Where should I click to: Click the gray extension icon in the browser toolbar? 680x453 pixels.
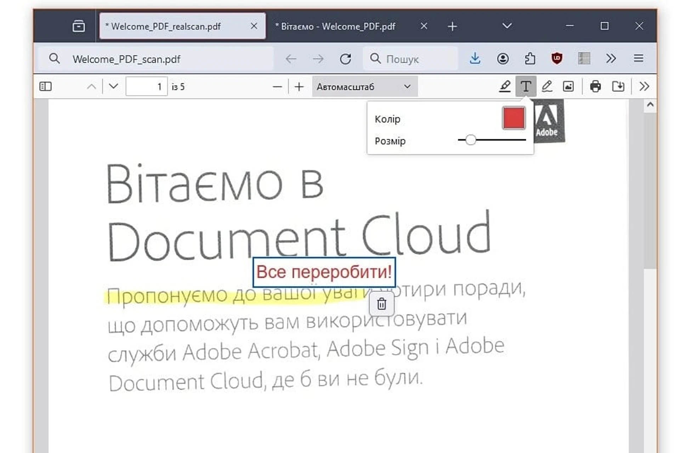point(584,58)
